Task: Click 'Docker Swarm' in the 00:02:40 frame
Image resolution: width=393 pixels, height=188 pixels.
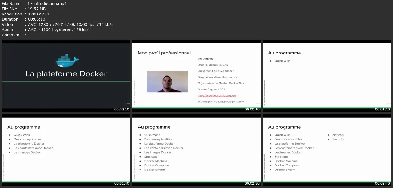Action: 285,170
